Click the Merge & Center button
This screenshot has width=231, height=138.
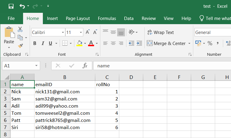tap(166, 43)
